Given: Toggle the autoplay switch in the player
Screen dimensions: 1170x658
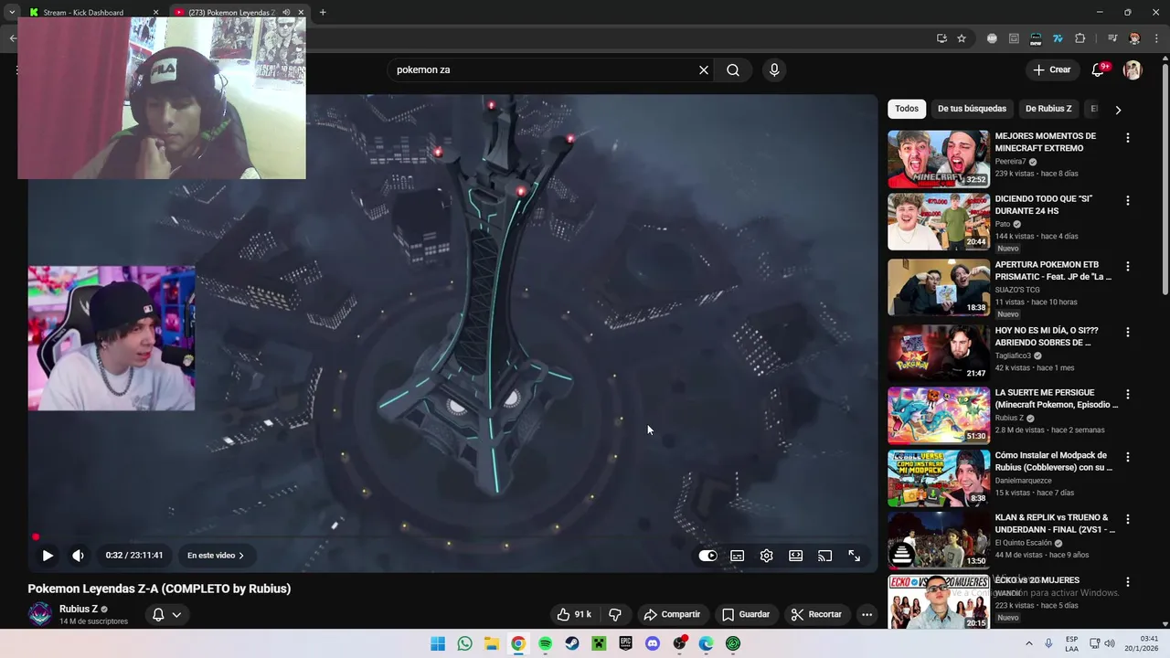Looking at the screenshot, I should [x=707, y=556].
